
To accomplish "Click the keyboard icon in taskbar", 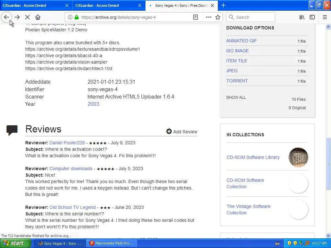I will pyautogui.click(x=277, y=243).
